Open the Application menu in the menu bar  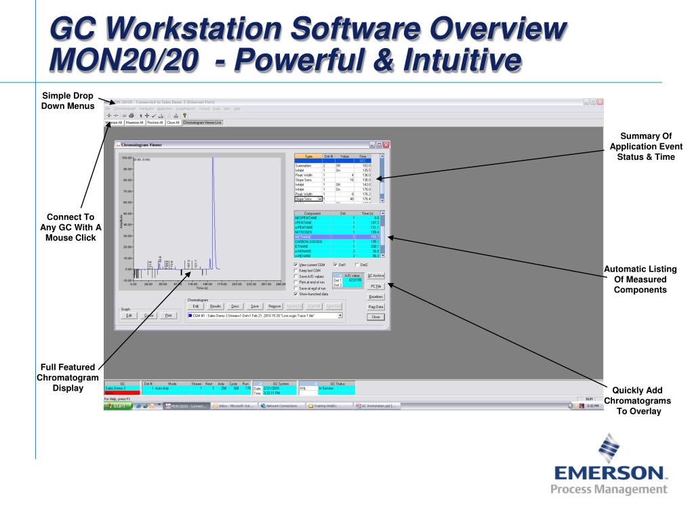point(165,108)
